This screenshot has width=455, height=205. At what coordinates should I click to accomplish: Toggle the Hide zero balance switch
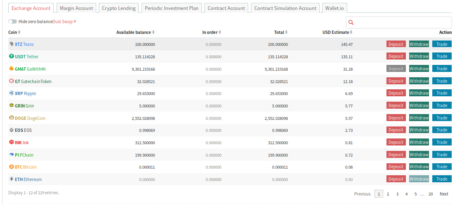click(12, 21)
